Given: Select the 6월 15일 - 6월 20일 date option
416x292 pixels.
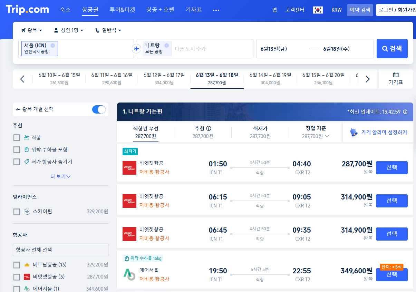Looking at the screenshot, I should point(323,79).
